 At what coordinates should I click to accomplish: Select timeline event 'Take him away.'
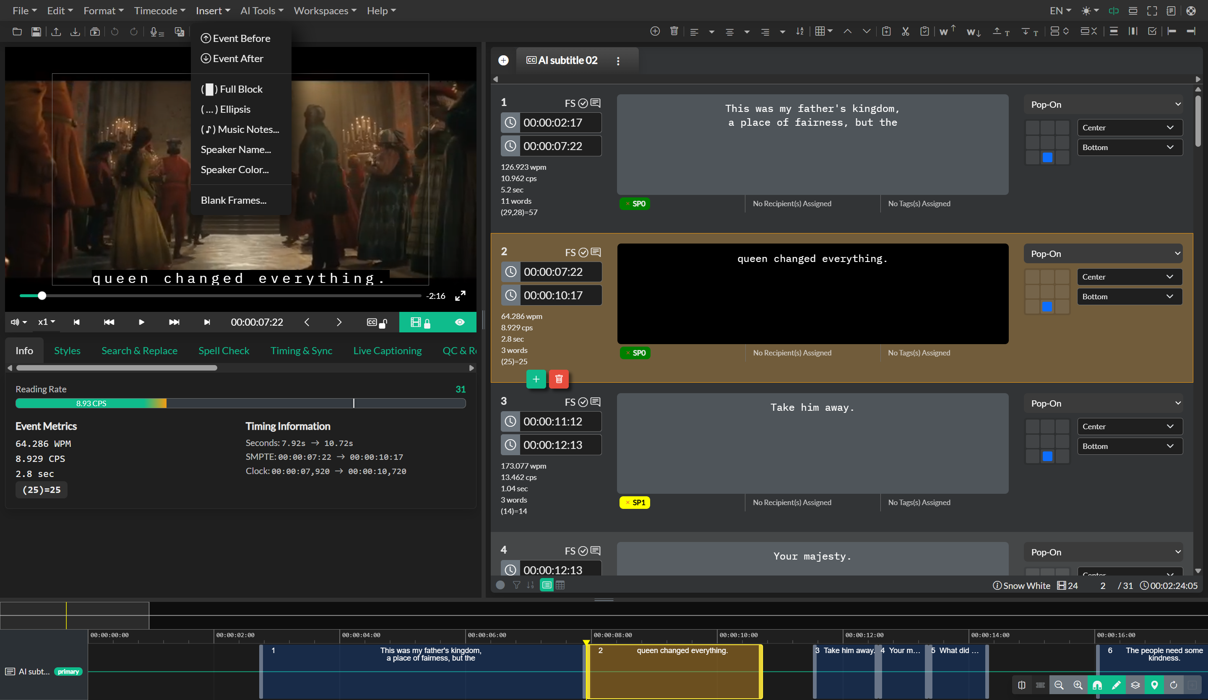click(846, 671)
